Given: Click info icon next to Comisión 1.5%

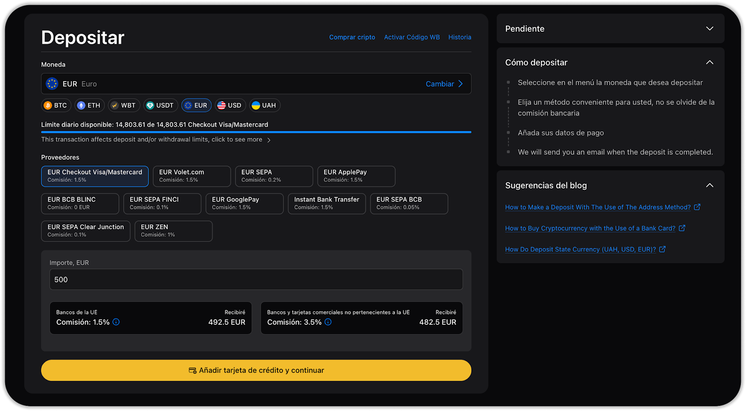Looking at the screenshot, I should (x=116, y=322).
